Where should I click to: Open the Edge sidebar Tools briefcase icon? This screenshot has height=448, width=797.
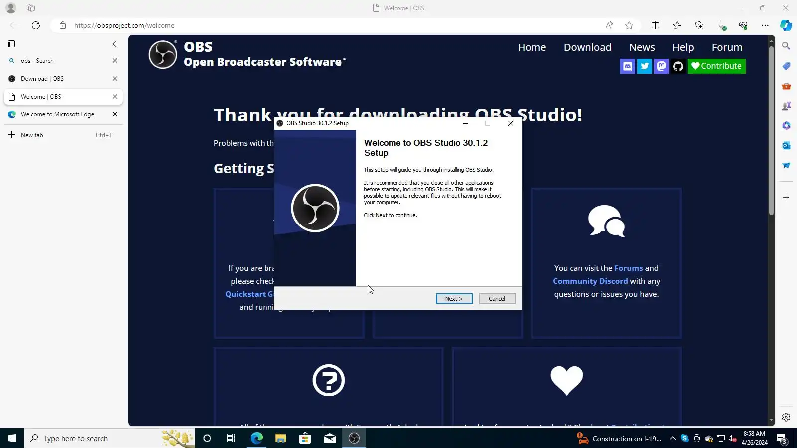coord(786,86)
